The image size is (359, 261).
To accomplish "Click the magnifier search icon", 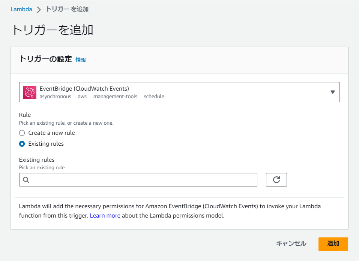I will pos(26,180).
